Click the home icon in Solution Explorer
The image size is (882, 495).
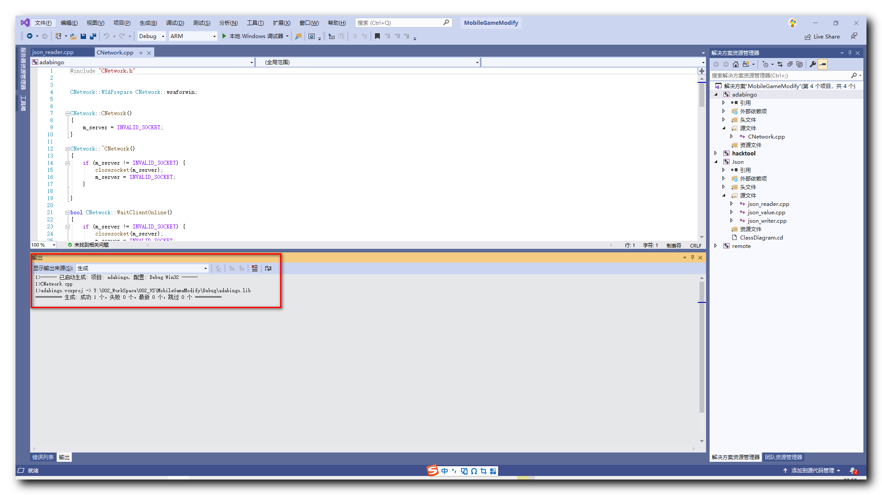tap(736, 64)
